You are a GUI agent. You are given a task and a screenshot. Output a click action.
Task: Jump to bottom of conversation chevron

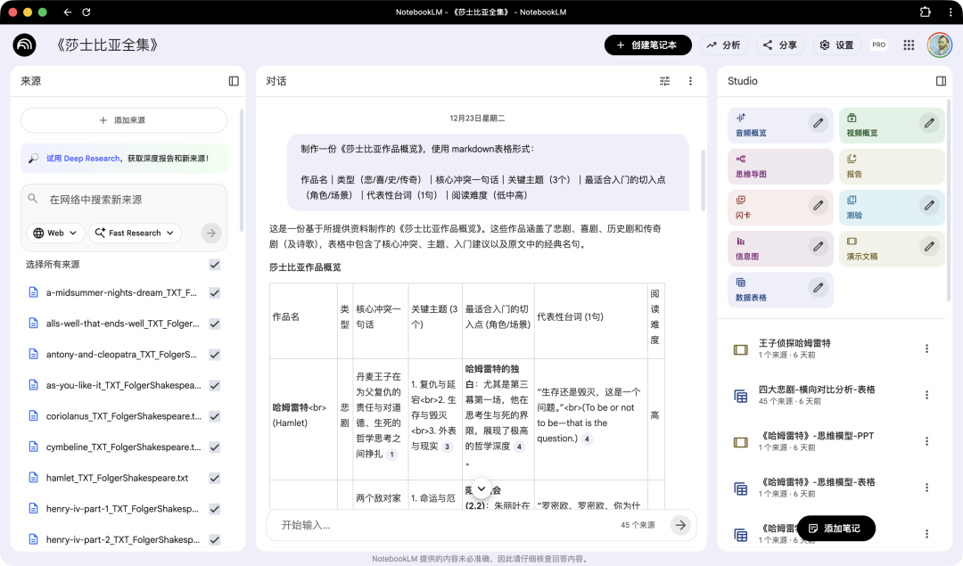(x=481, y=488)
